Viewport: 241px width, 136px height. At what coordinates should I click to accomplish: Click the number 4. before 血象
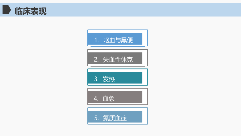tap(96, 98)
